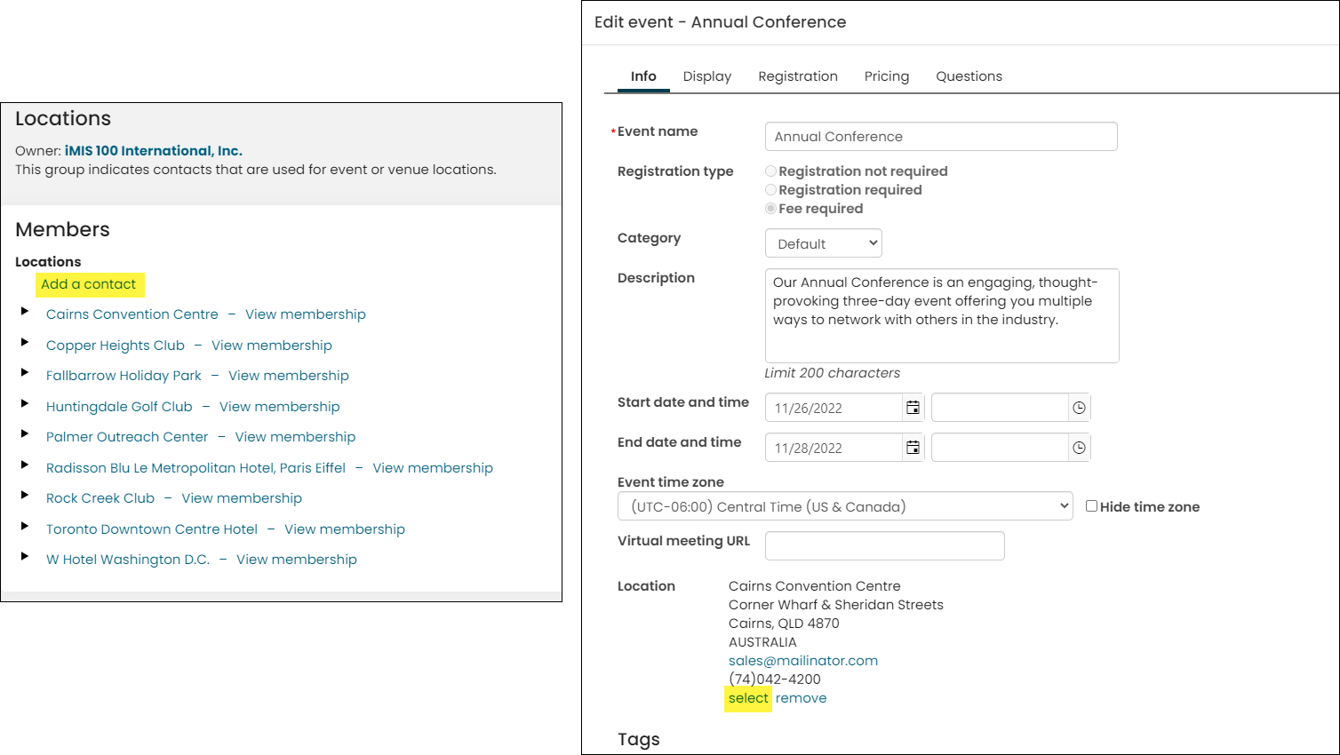1340x755 pixels.
Task: Open the Cairns Convention Centre contact link
Action: pyautogui.click(x=132, y=314)
